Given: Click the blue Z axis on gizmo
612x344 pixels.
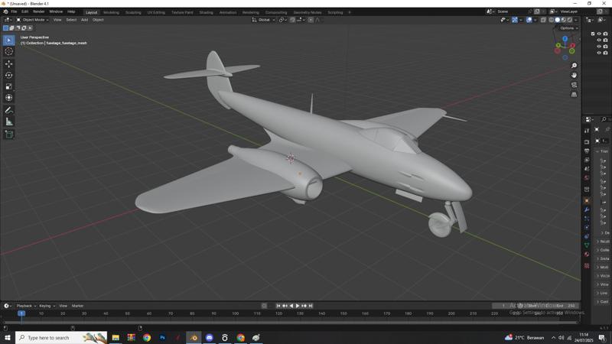Looking at the screenshot, I should click(x=565, y=39).
